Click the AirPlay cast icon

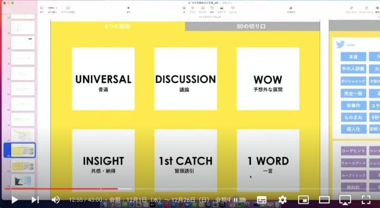(x=345, y=199)
